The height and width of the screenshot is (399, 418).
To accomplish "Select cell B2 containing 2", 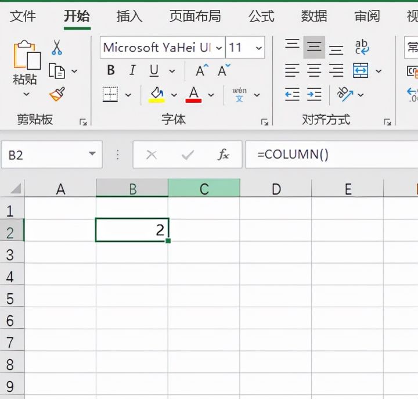I will coord(132,230).
